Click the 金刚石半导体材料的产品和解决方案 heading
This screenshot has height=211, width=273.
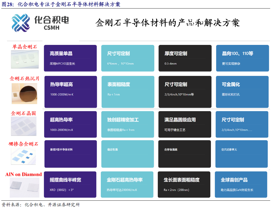[x=168, y=23]
